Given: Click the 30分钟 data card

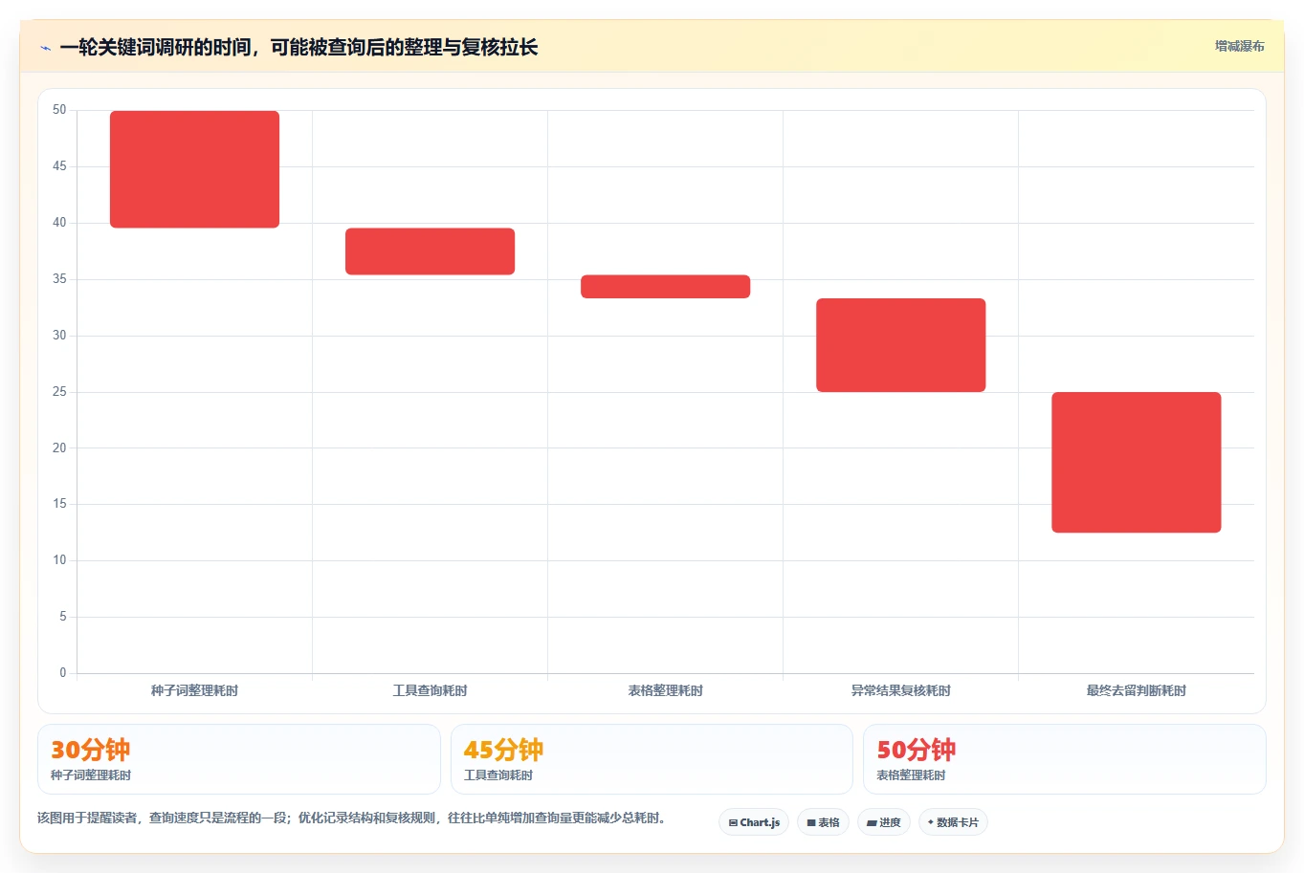Looking at the screenshot, I should point(239,759).
